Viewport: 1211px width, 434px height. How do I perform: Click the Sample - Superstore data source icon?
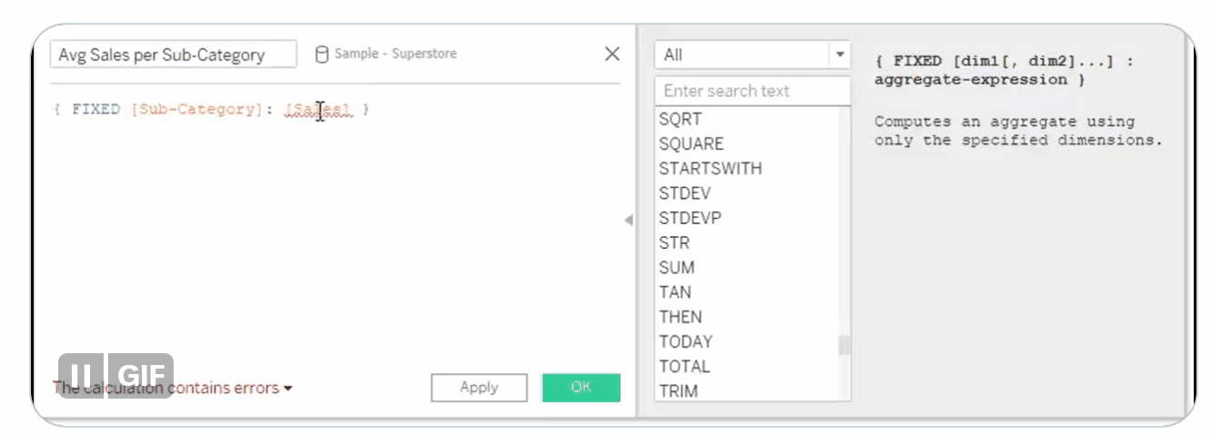pyautogui.click(x=322, y=54)
